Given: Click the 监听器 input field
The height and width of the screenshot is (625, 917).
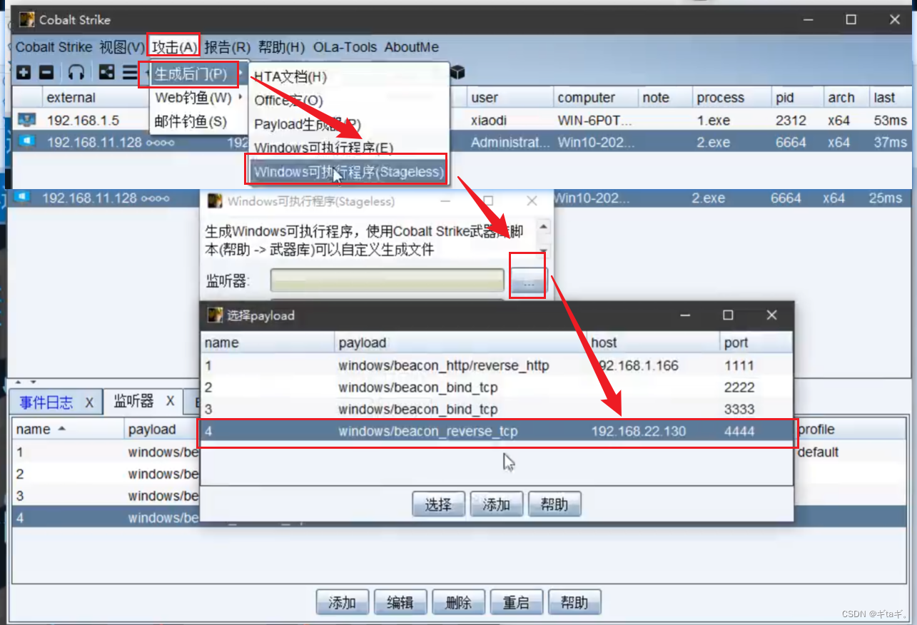Looking at the screenshot, I should (x=387, y=280).
